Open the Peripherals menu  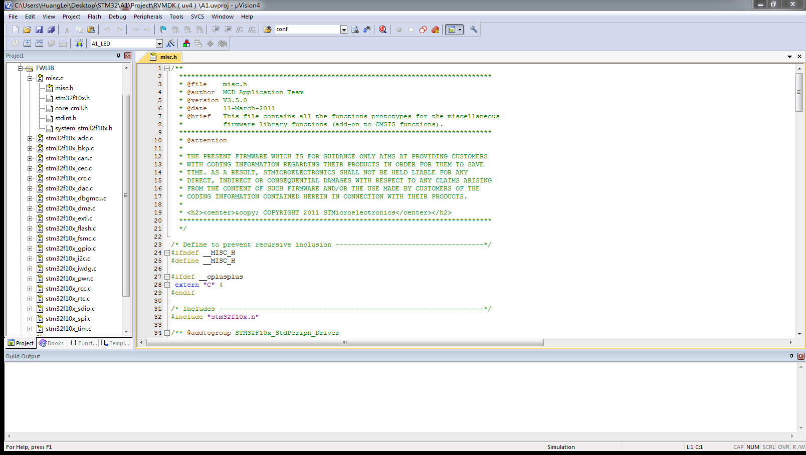click(x=148, y=17)
